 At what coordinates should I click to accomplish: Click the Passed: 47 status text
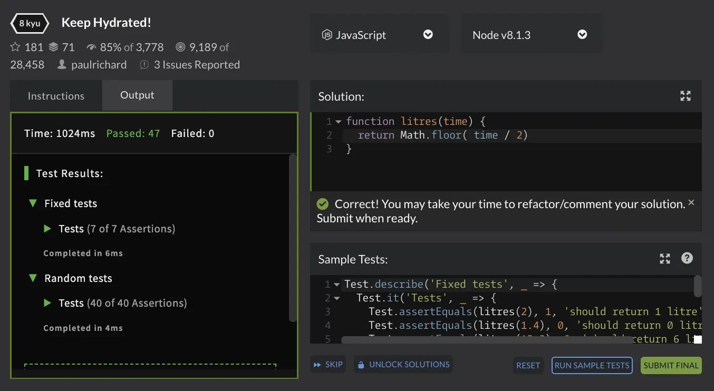tap(133, 133)
